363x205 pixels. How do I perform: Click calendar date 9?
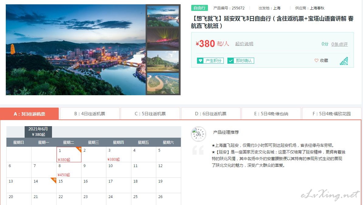click(x=94, y=170)
